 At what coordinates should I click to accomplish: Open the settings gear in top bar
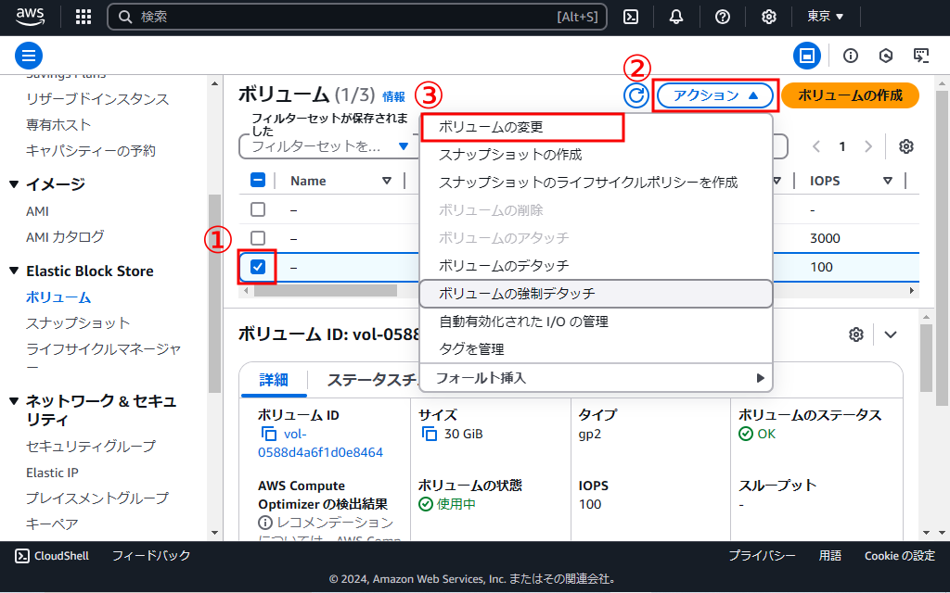[769, 17]
